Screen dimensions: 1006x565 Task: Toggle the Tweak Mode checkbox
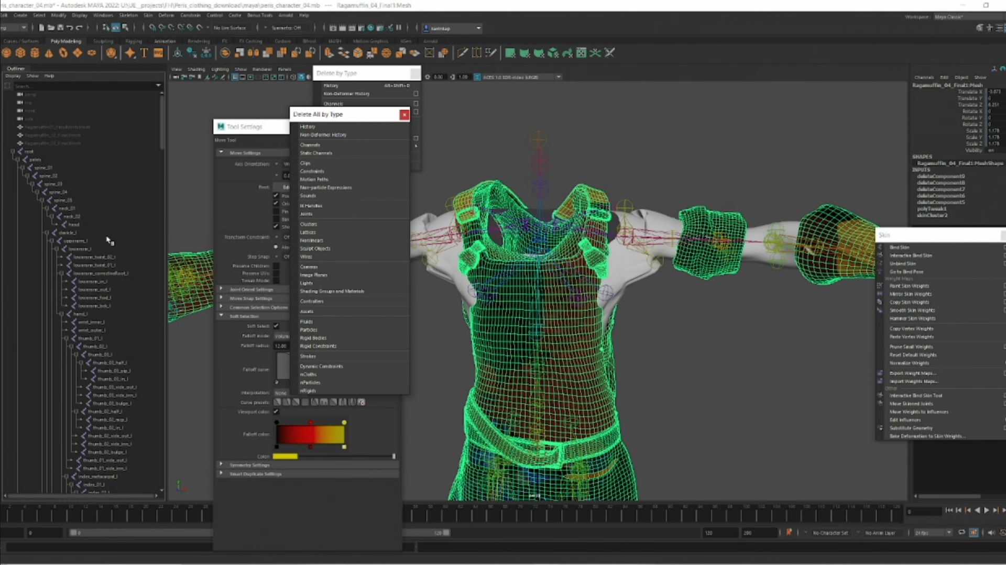(276, 281)
